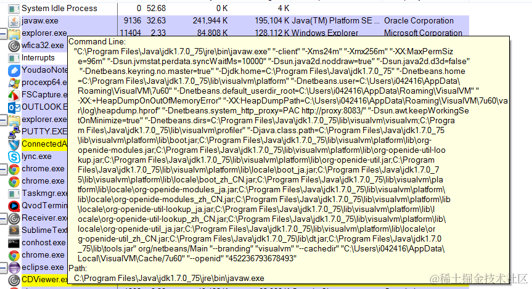The image size is (532, 289).
Task: Collapse the eclipse.exe process tree
Action: coord(3,268)
